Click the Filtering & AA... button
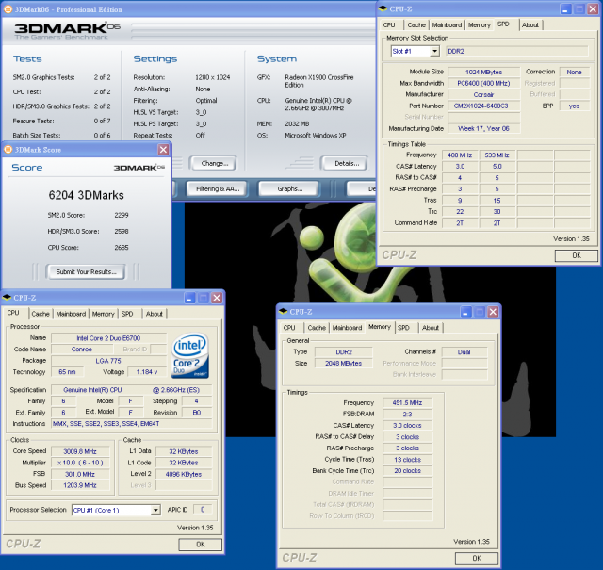This screenshot has width=603, height=570. pos(218,188)
